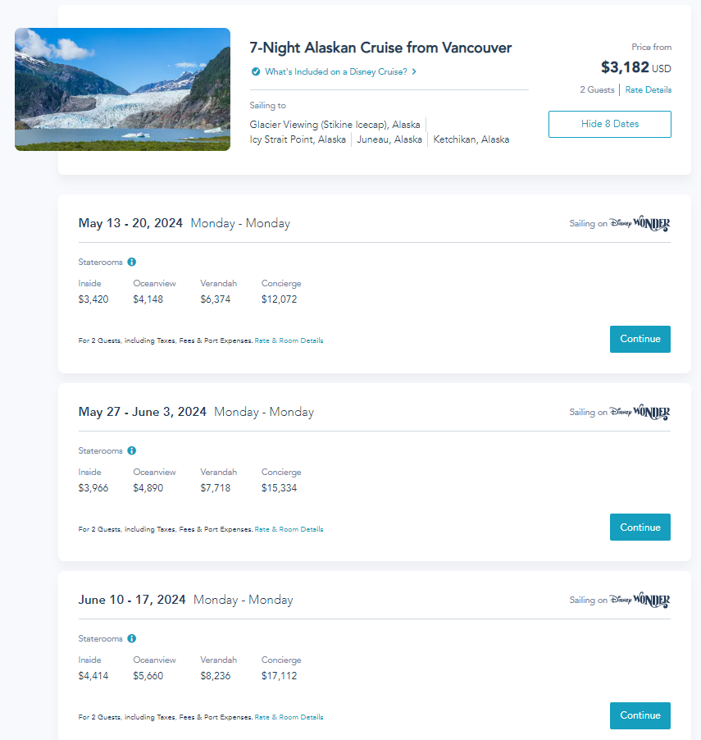Screen dimensions: 701x740
Task: Click Staterooms info icon for May 13 sailing
Action: tap(132, 263)
